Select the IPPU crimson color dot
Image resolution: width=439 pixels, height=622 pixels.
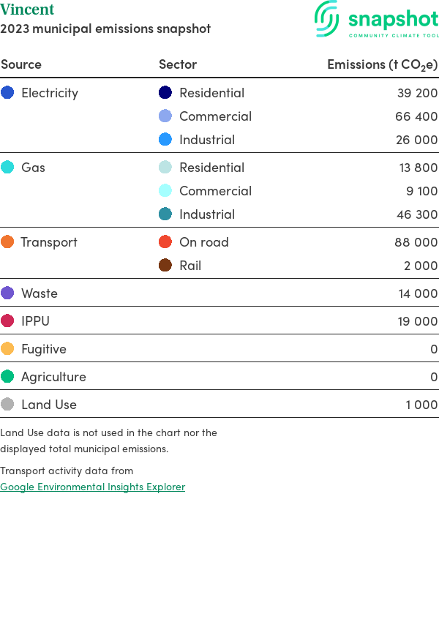pos(7,321)
